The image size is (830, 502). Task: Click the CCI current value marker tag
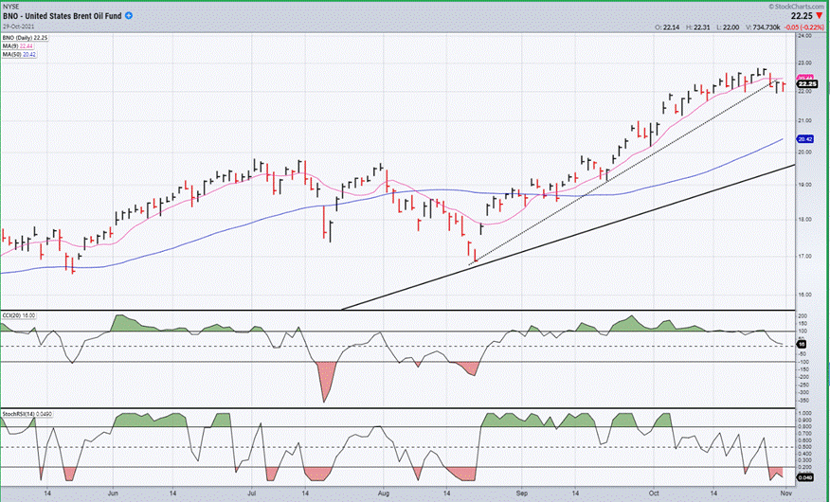click(x=802, y=345)
